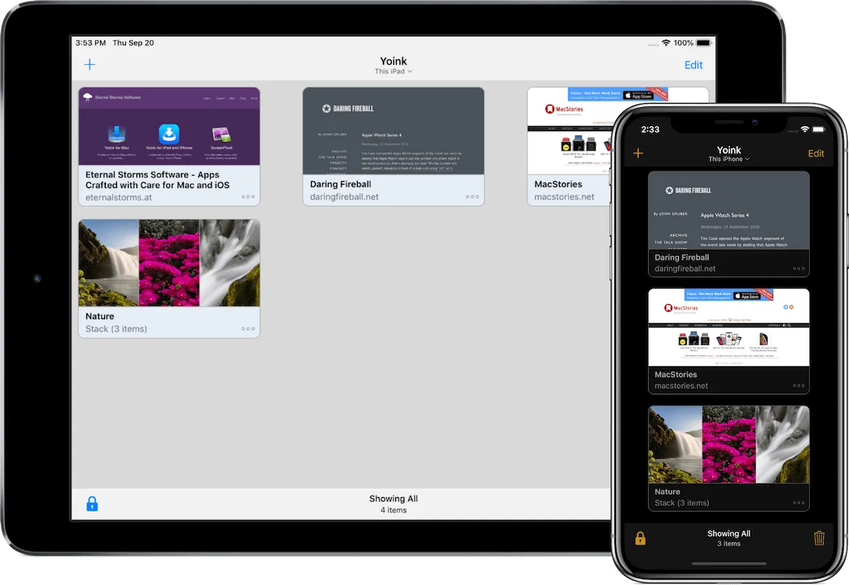Tap the Yoink title on the iPad
The image size is (849, 585).
[393, 61]
